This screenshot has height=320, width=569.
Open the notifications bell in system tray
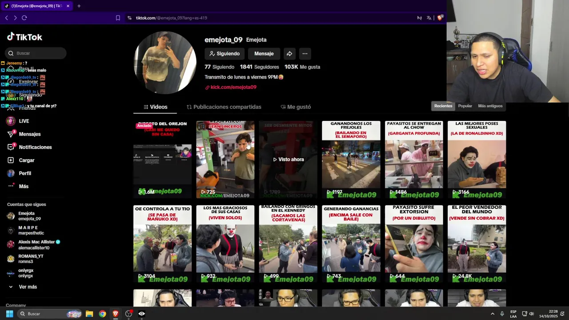(x=562, y=314)
